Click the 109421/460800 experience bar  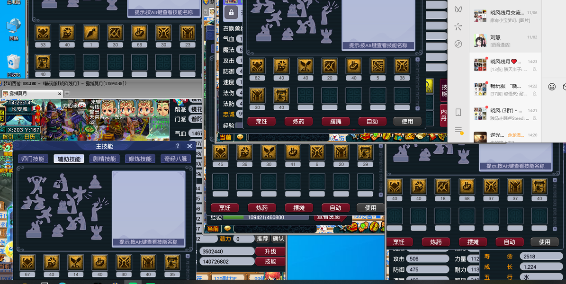(x=266, y=218)
